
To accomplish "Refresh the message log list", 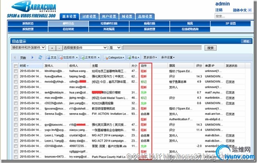I will click(40, 57).
